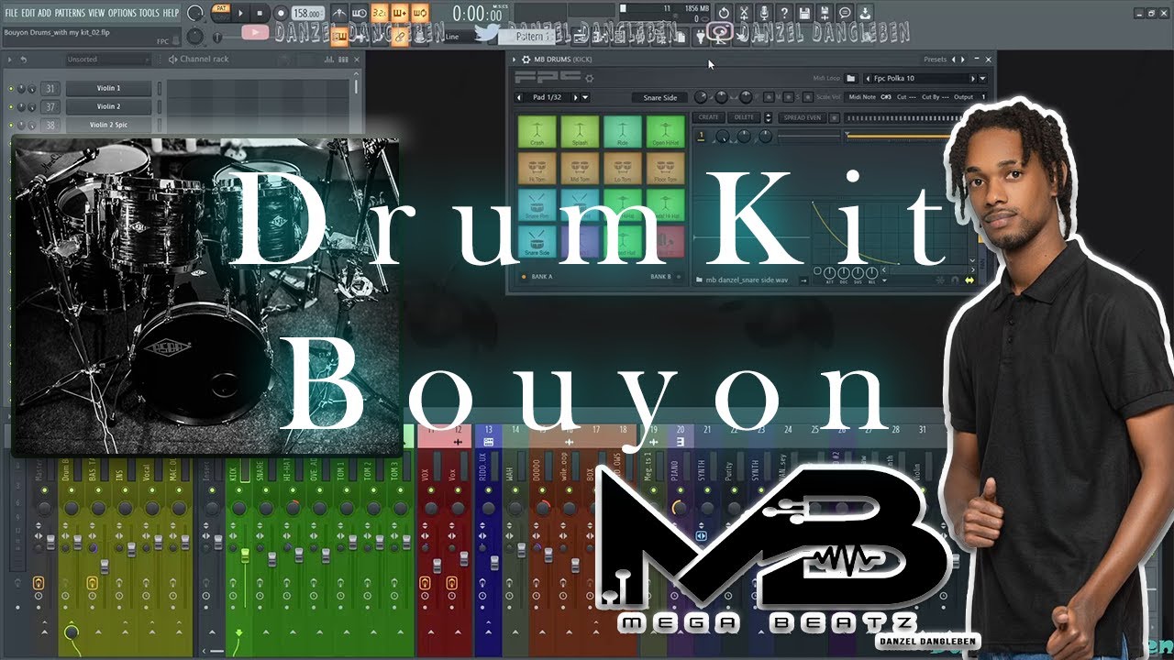
Task: Click Channel rack graph editor icon
Action: (x=328, y=60)
